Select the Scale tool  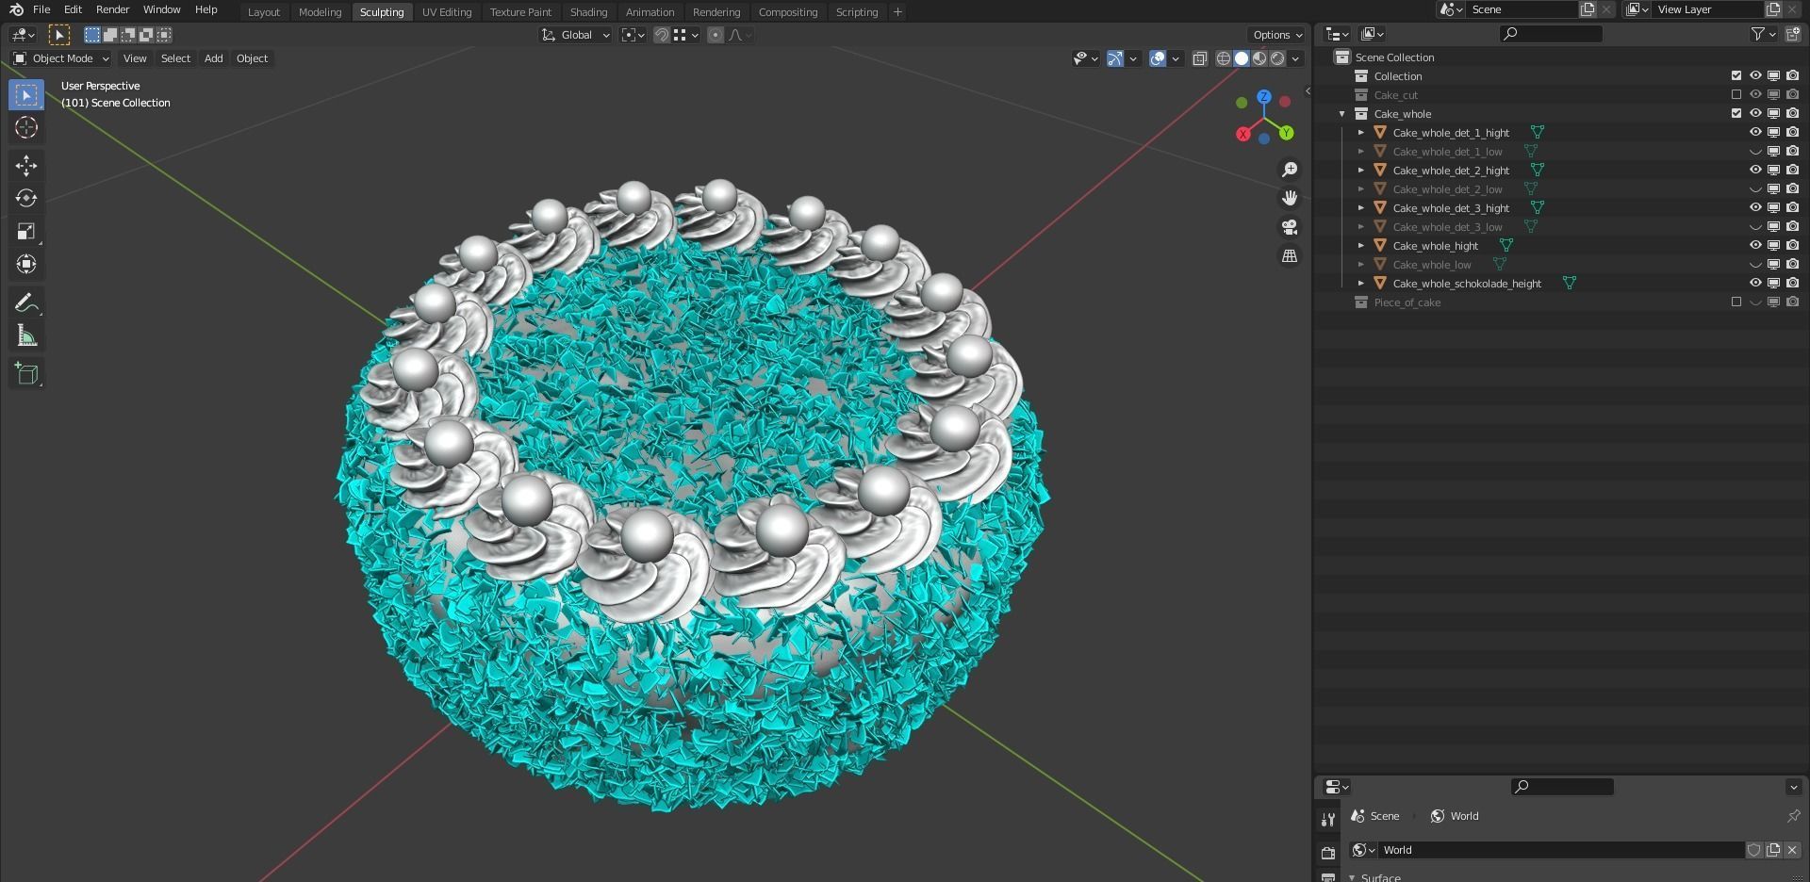(x=26, y=232)
